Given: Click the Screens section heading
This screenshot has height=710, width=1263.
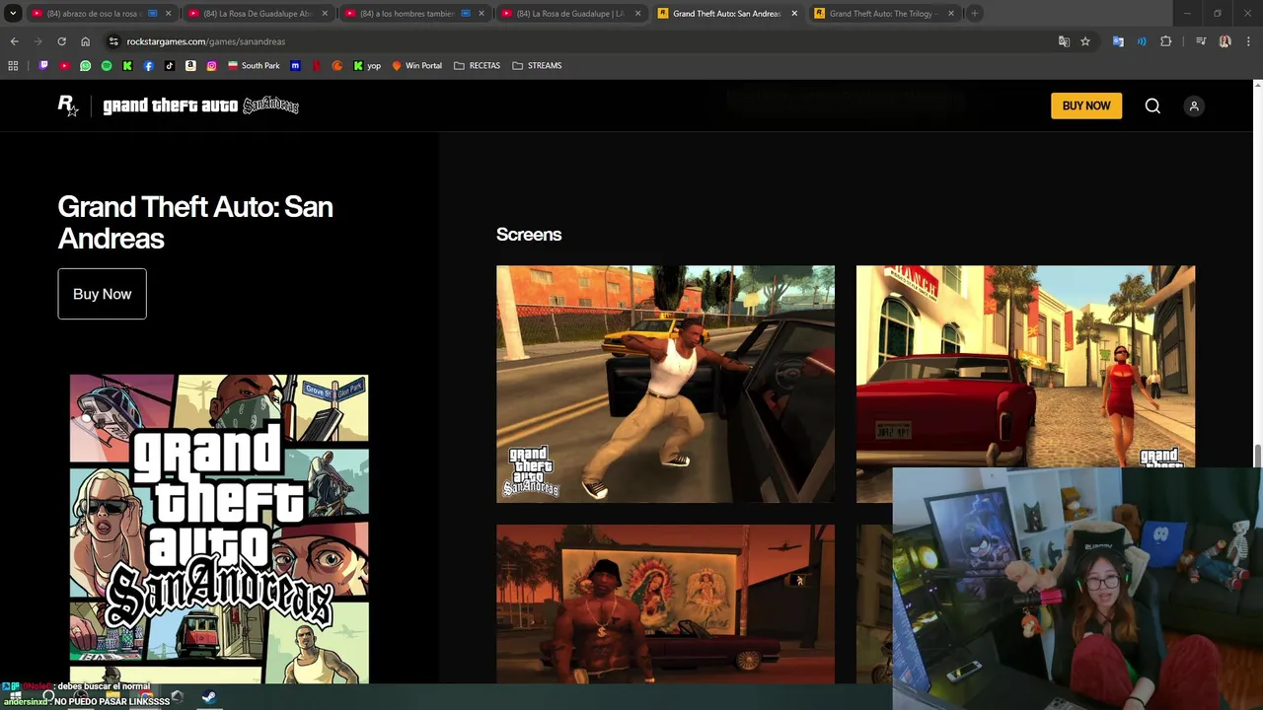Looking at the screenshot, I should 529,235.
